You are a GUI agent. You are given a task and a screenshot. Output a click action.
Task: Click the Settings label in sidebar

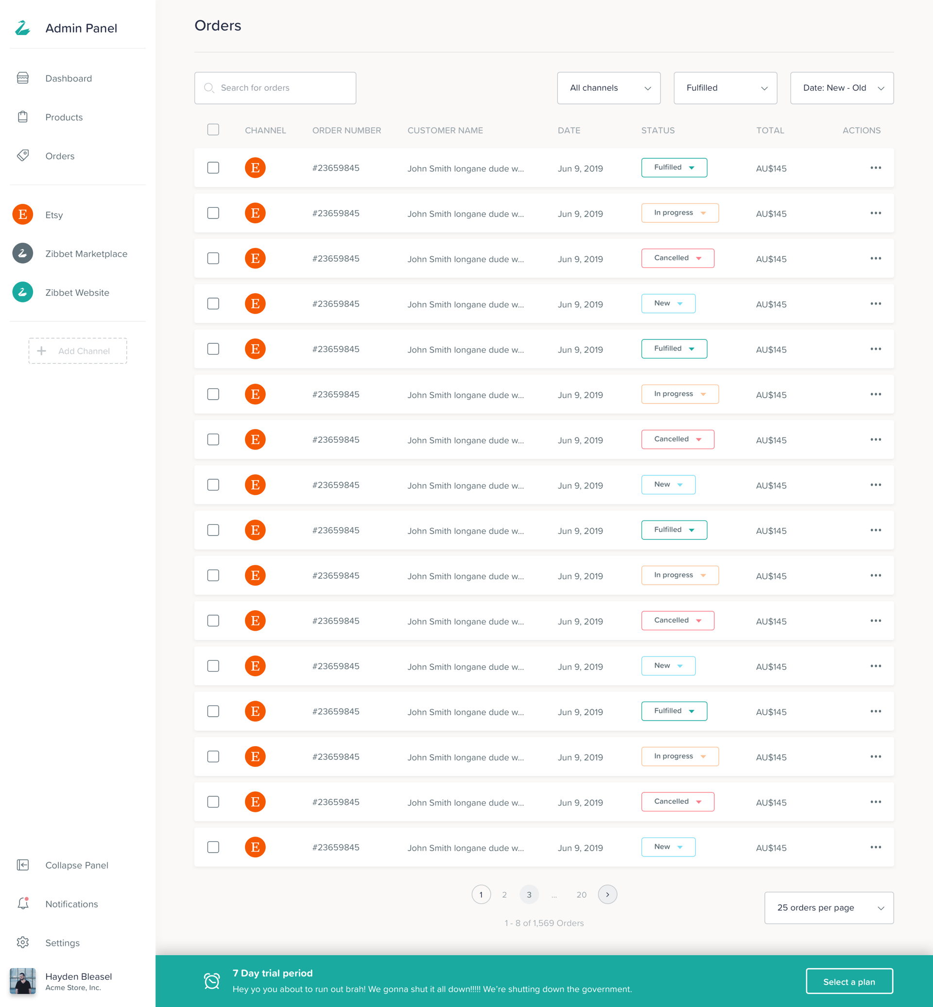coord(63,943)
